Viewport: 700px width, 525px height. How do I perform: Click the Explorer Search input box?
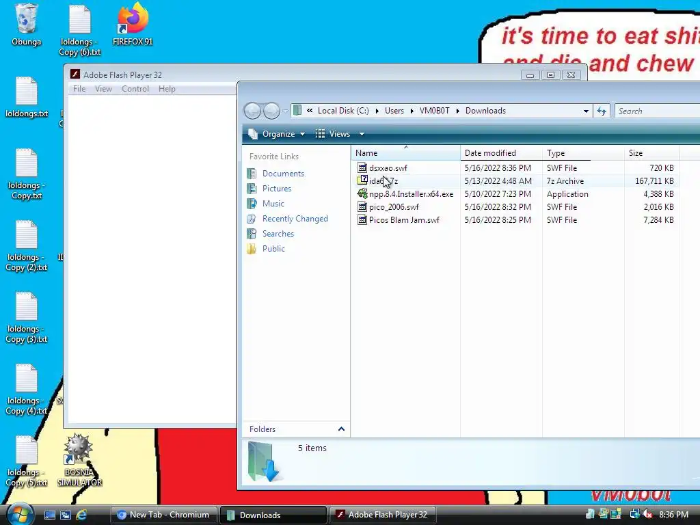(x=657, y=111)
